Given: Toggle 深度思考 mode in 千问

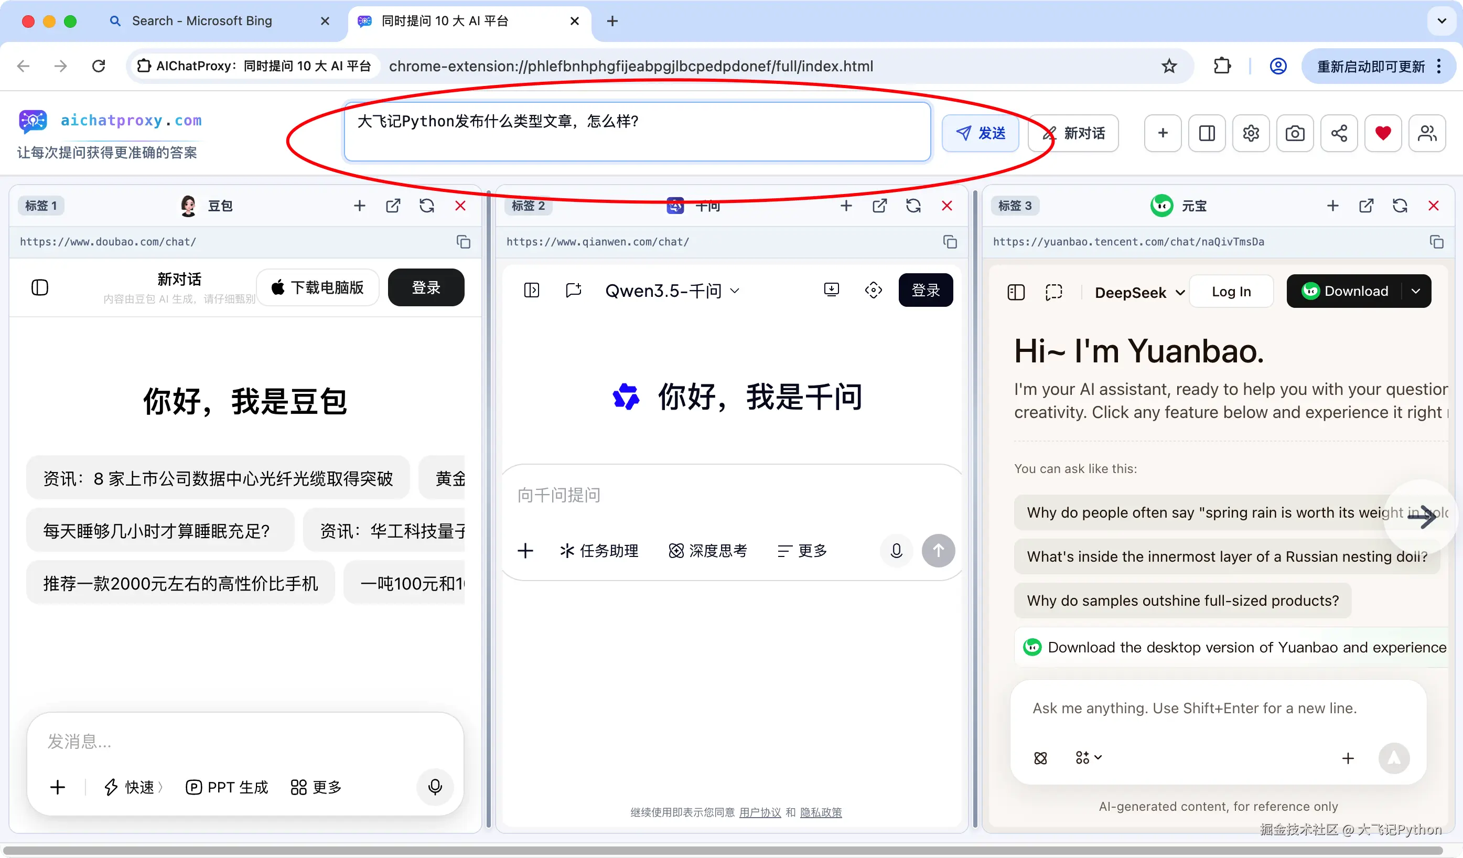Looking at the screenshot, I should click(708, 550).
